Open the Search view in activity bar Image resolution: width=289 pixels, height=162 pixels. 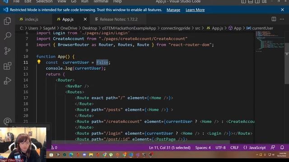coord(7,36)
